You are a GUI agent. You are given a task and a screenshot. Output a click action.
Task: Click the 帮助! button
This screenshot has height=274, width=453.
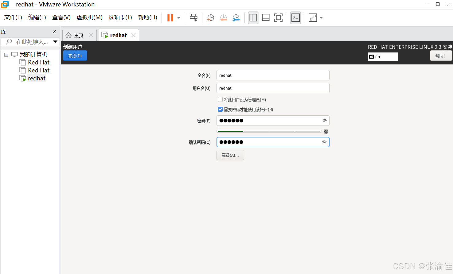click(x=441, y=56)
